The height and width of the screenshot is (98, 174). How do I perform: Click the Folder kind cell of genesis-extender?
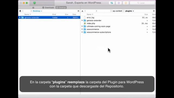pyautogui.click(x=55, y=17)
